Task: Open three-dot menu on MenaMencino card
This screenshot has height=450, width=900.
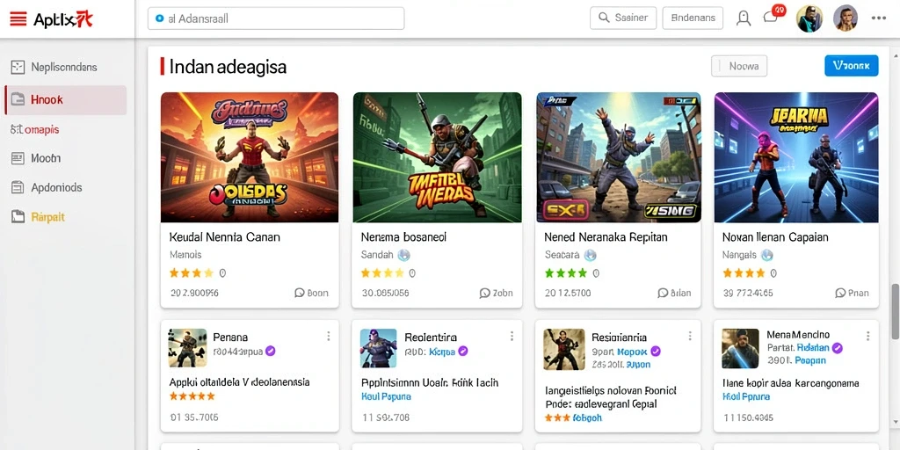Action: coord(867,336)
